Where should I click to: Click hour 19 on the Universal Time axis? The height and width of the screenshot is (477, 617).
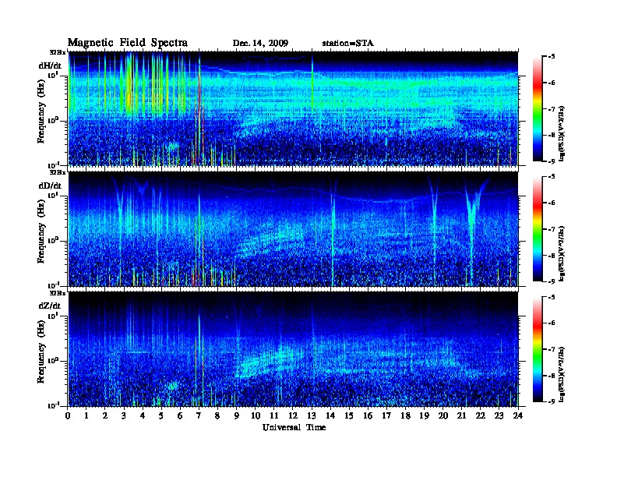point(424,415)
